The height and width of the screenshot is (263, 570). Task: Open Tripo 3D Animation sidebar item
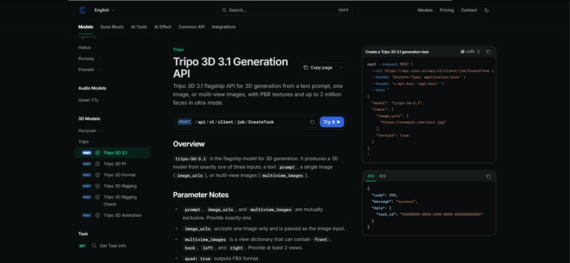113,215
